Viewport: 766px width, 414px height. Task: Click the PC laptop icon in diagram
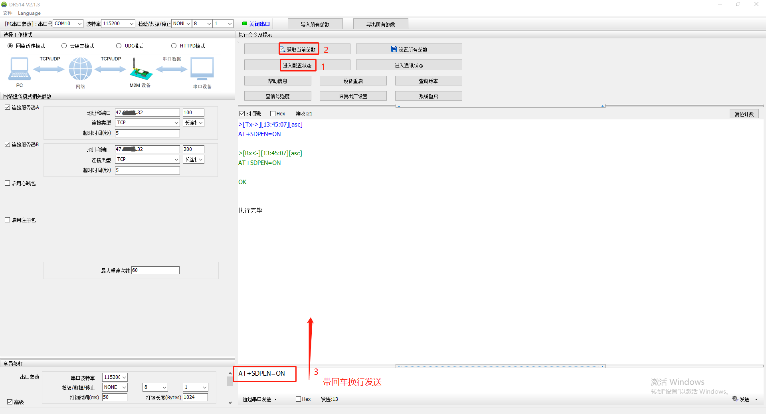tap(19, 69)
